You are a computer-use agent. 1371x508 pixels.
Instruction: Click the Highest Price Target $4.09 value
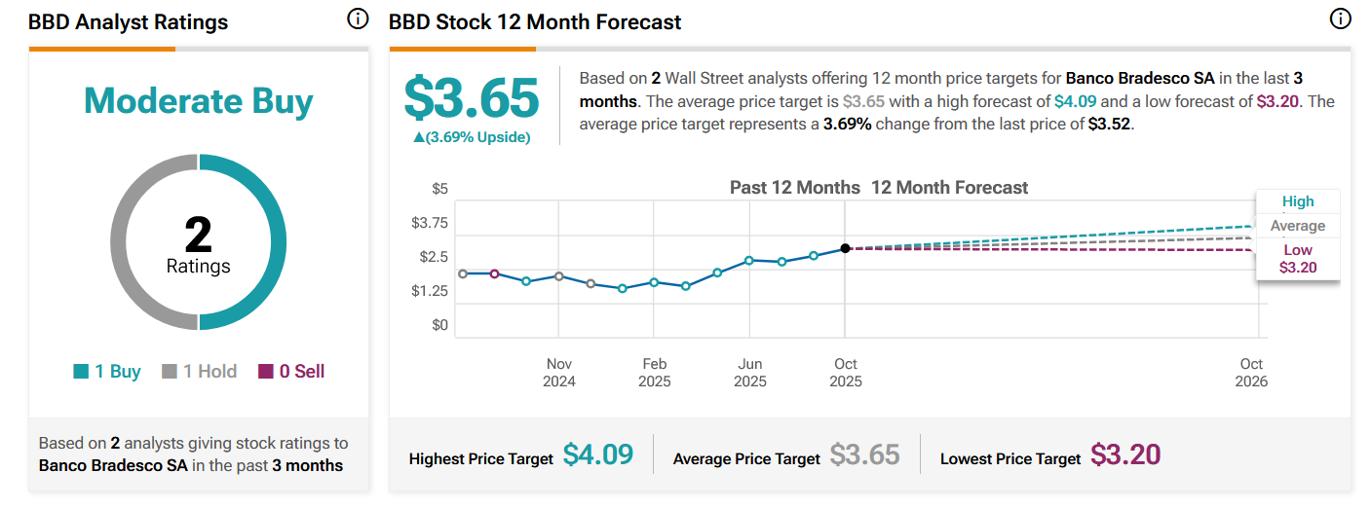[x=598, y=454]
